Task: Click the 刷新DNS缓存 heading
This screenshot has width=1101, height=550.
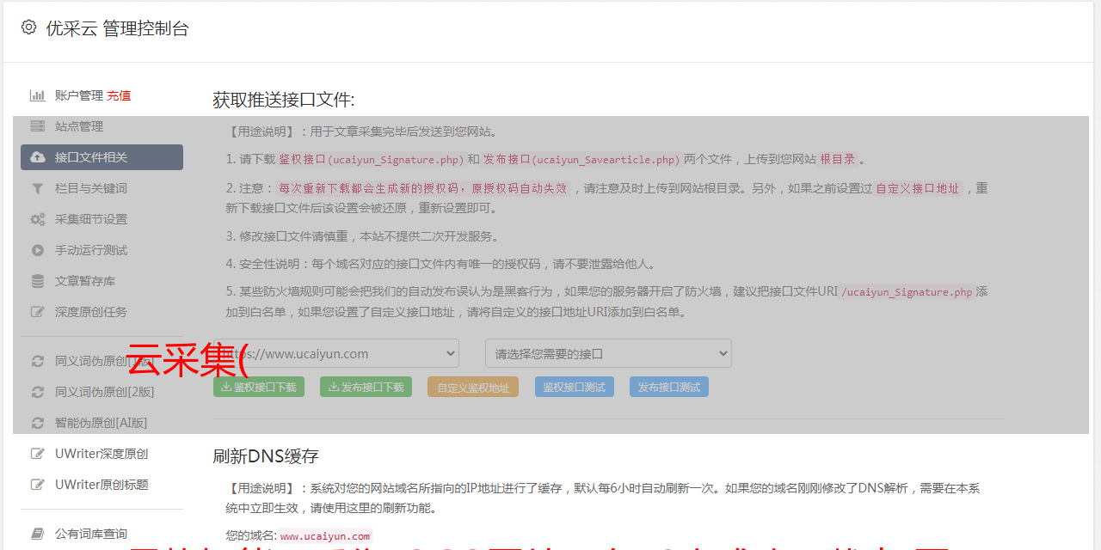Action: [x=266, y=456]
